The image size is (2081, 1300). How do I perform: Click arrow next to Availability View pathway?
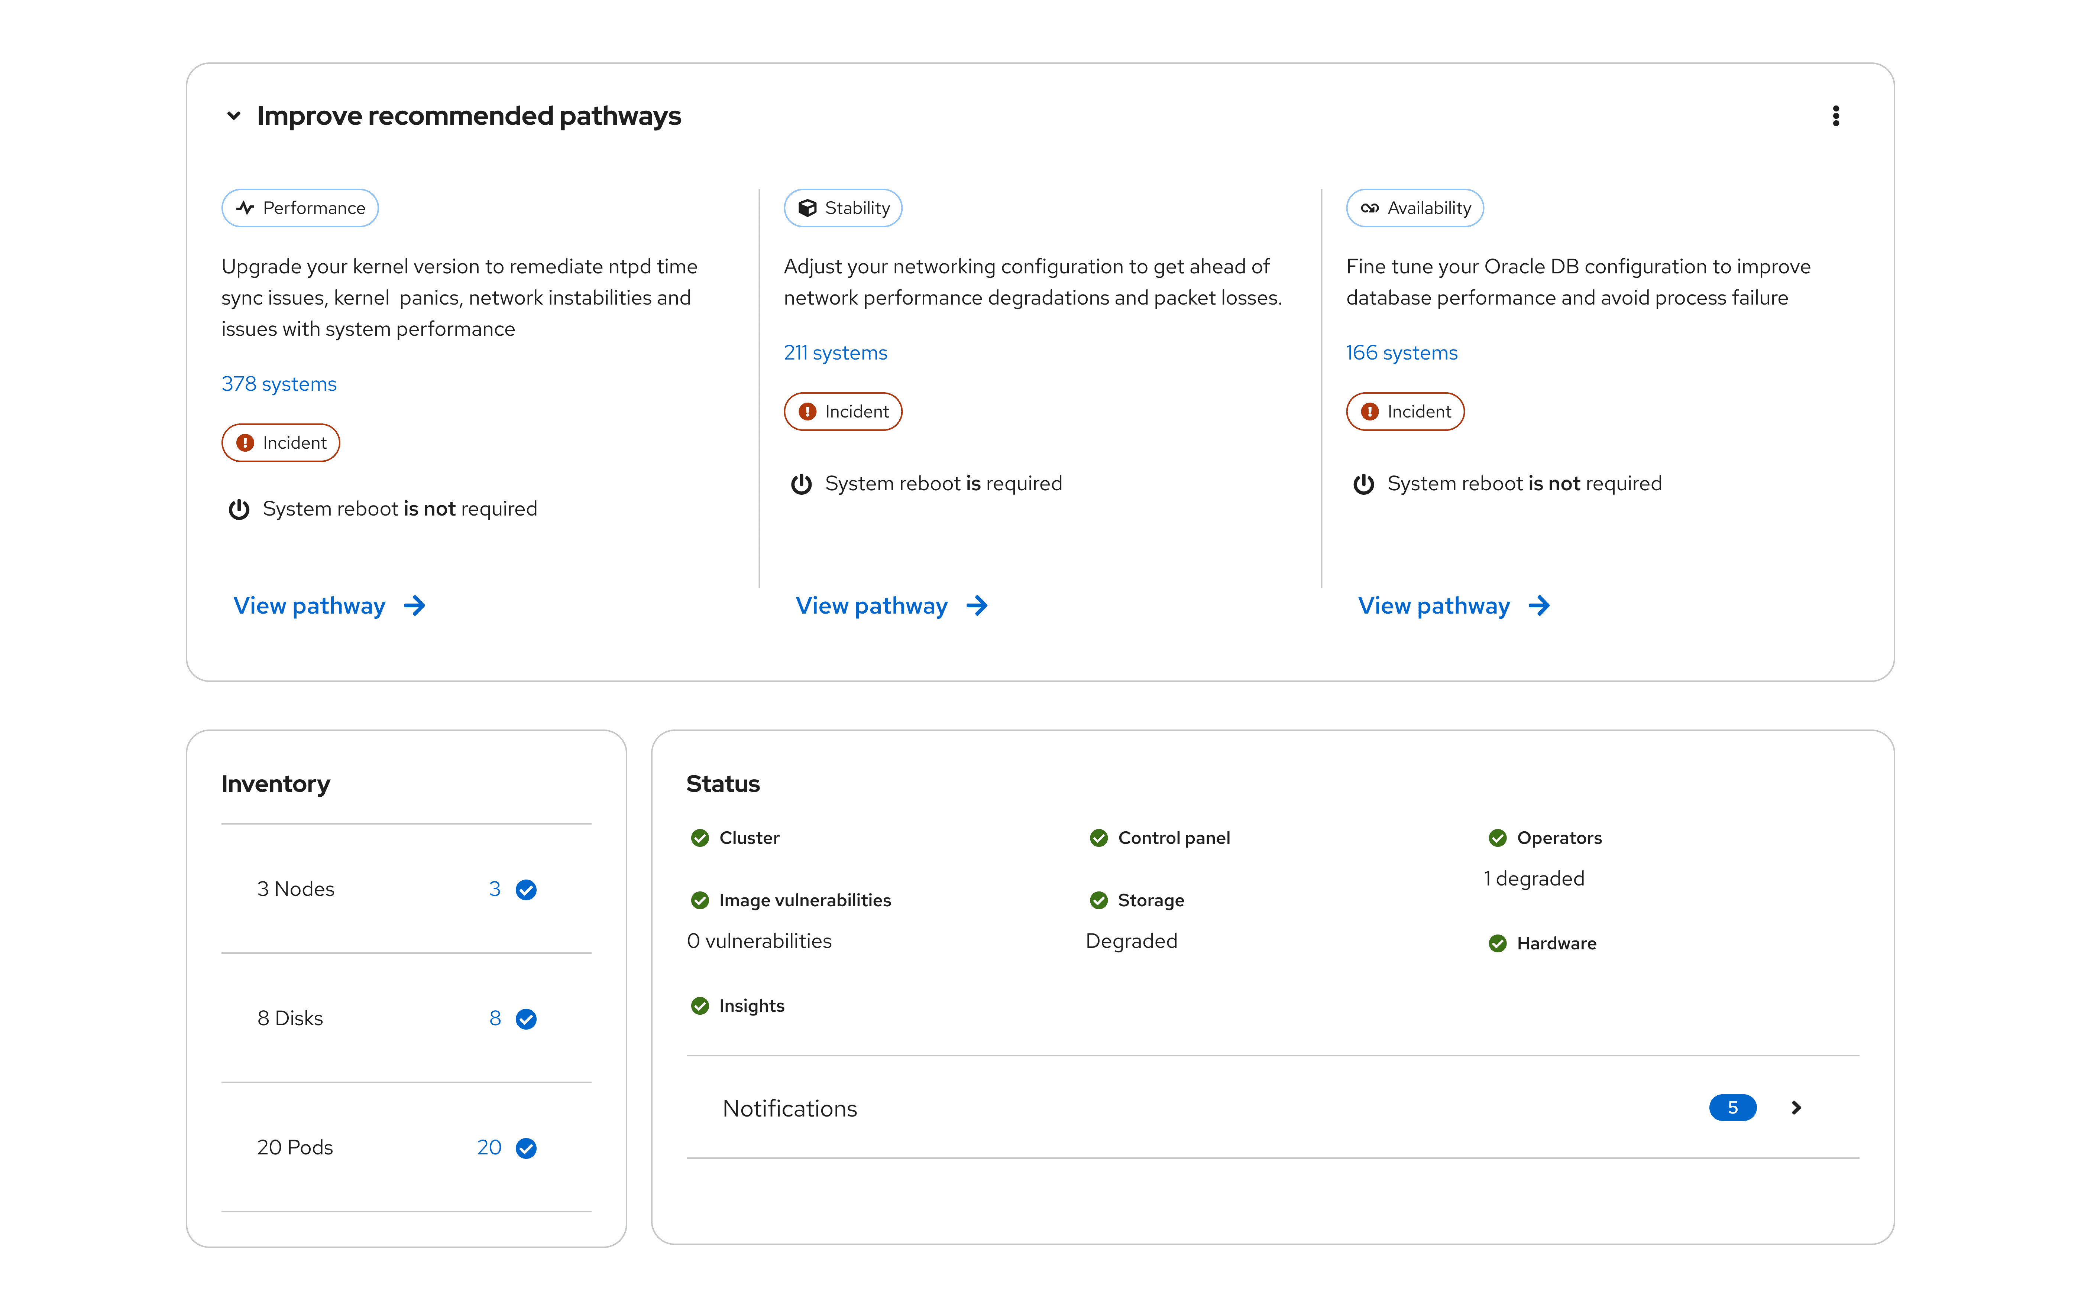click(1539, 606)
